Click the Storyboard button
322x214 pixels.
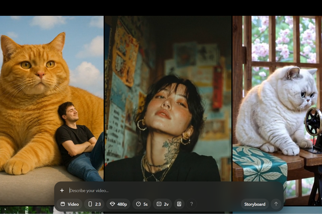[255, 204]
